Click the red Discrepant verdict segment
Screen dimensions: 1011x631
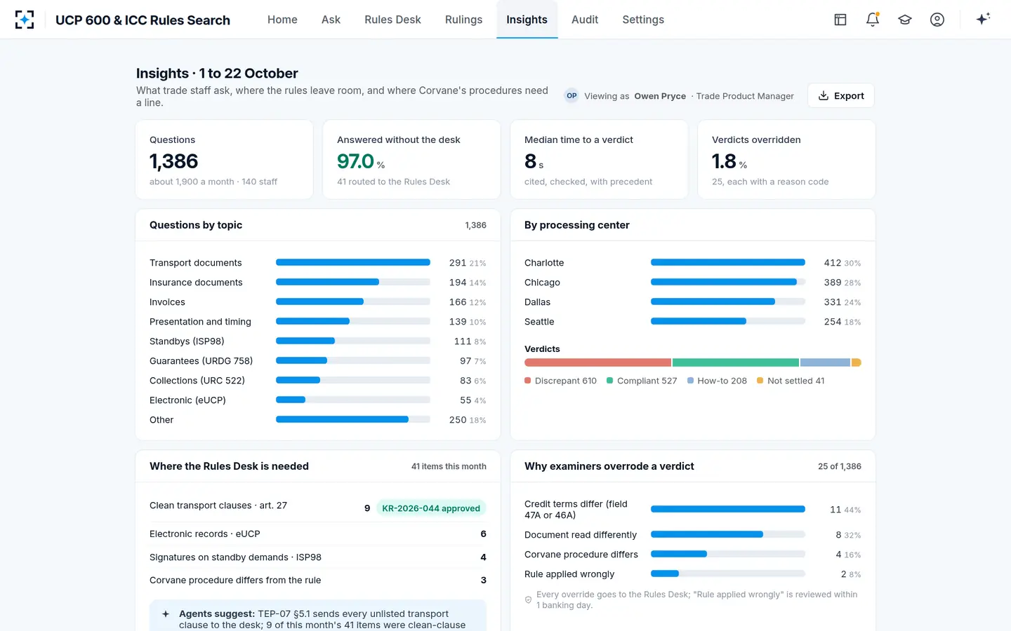click(597, 362)
